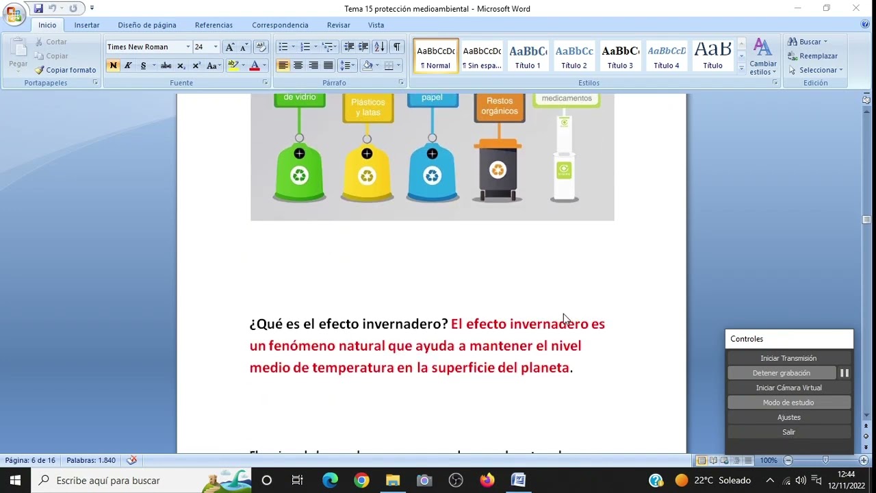
Task: Switch to web layout view
Action: pos(725,461)
